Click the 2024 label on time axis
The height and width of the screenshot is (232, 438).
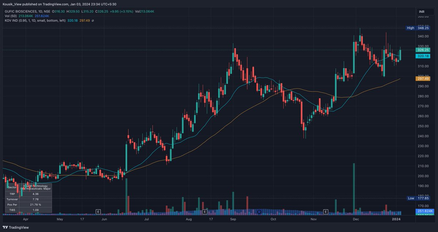(397, 220)
